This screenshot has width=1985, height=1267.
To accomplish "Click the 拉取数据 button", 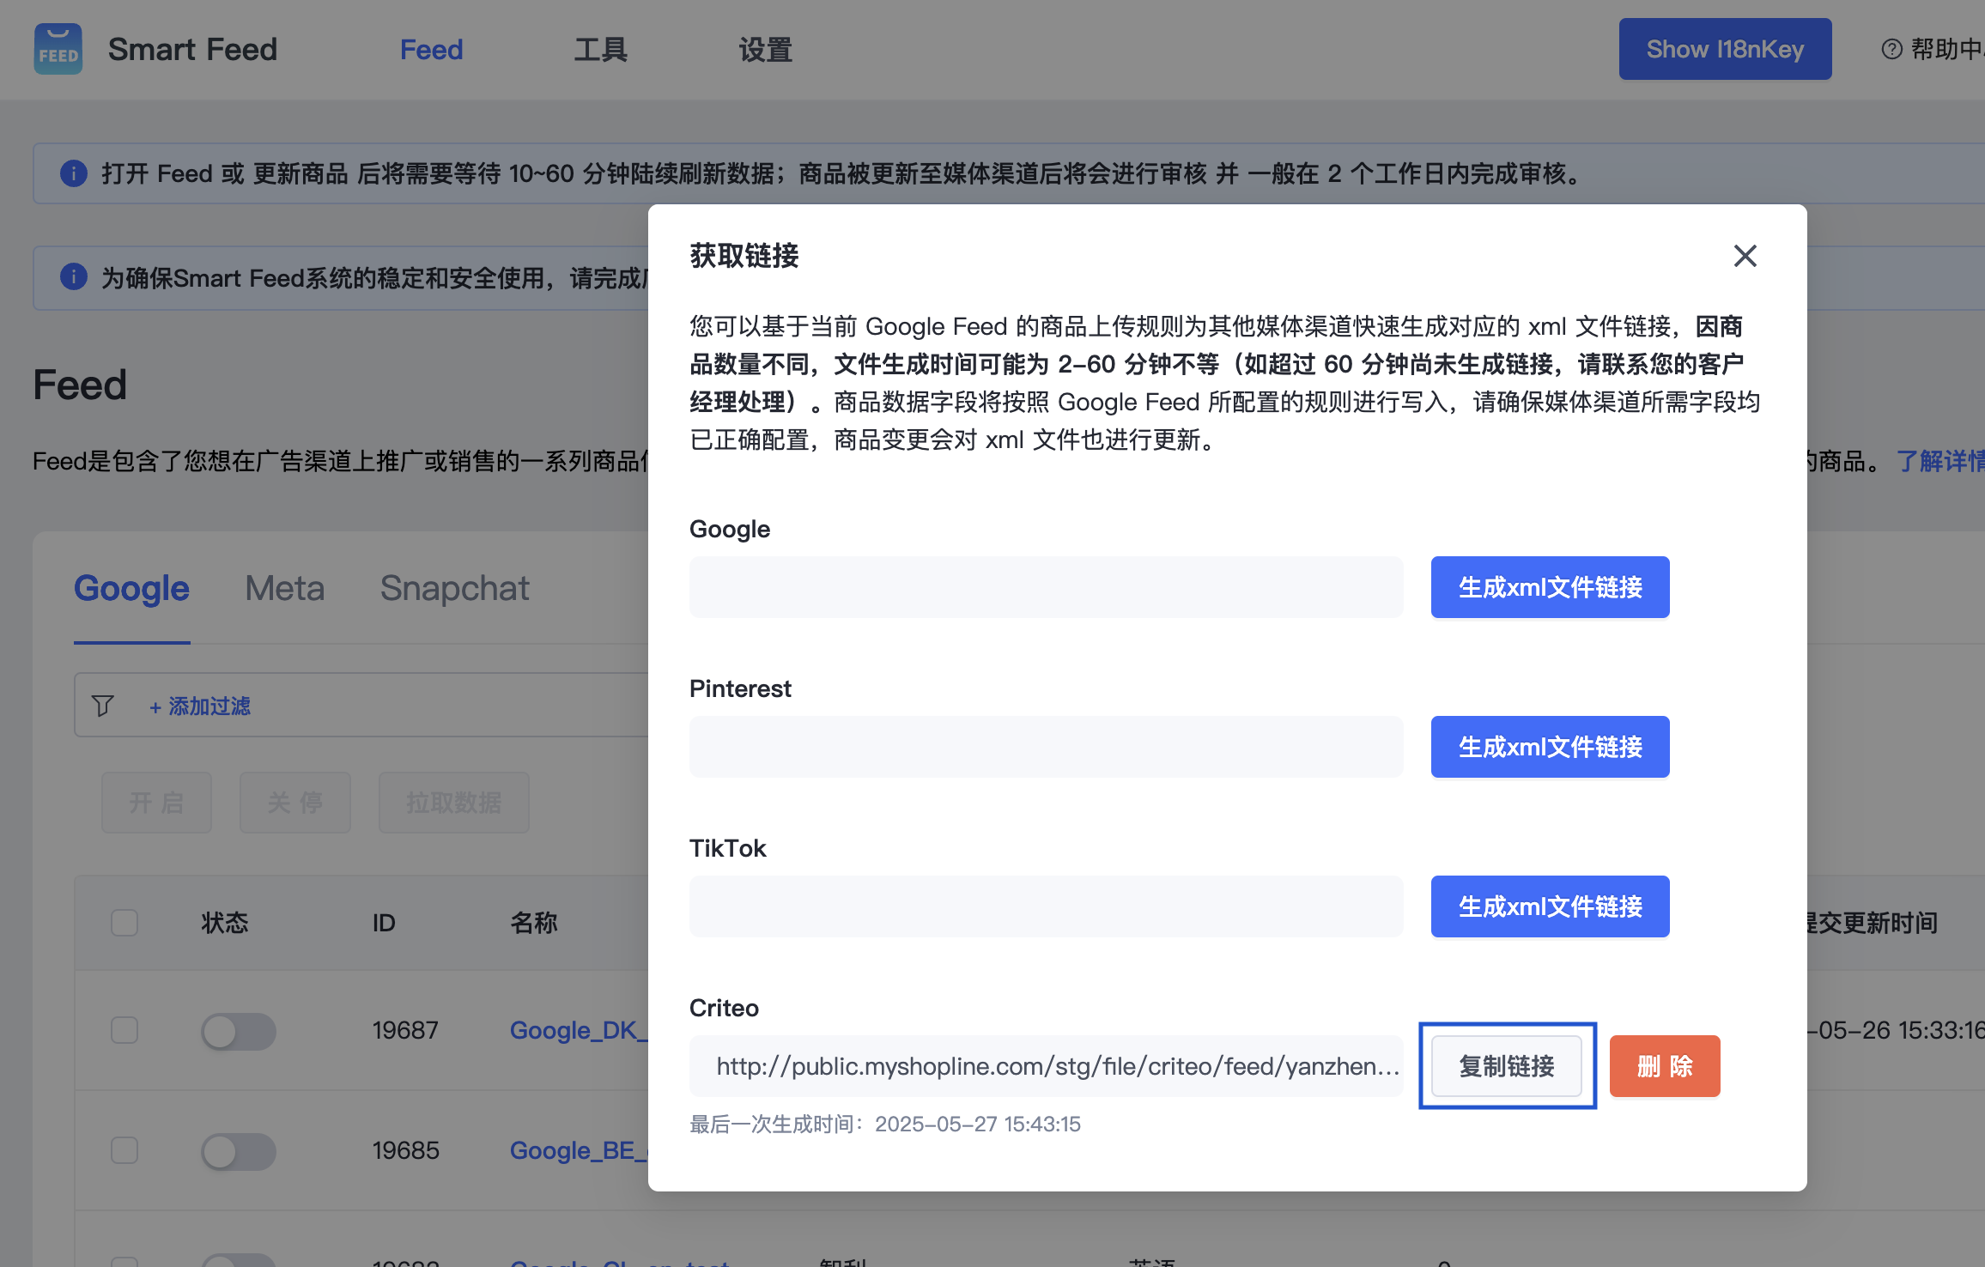I will pyautogui.click(x=454, y=803).
